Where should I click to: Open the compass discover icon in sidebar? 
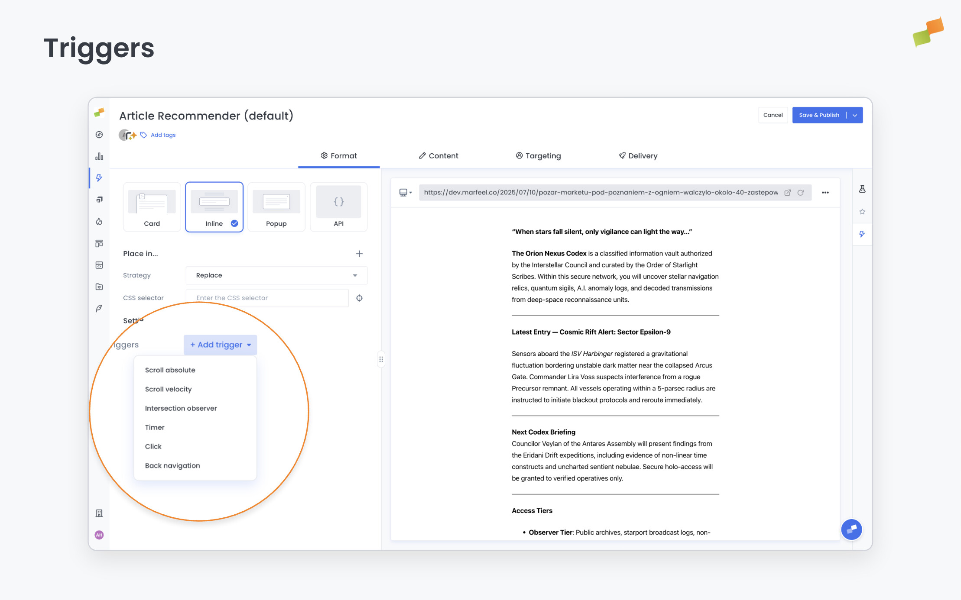pos(99,135)
